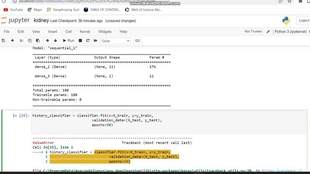Click the Trainable params: 188 line
The height and width of the screenshot is (174, 310).
click(55, 95)
